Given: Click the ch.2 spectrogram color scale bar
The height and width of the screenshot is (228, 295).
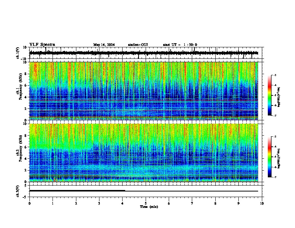Looking at the screenshot, I should pos(270,157).
